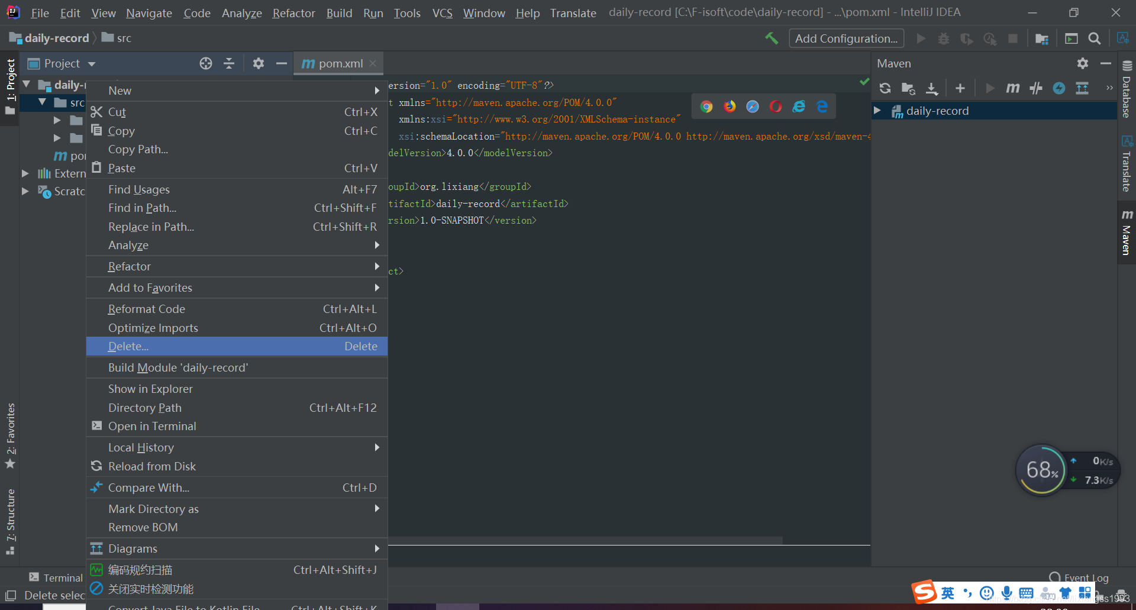Choose Open in Terminal
1136x610 pixels.
(237, 426)
